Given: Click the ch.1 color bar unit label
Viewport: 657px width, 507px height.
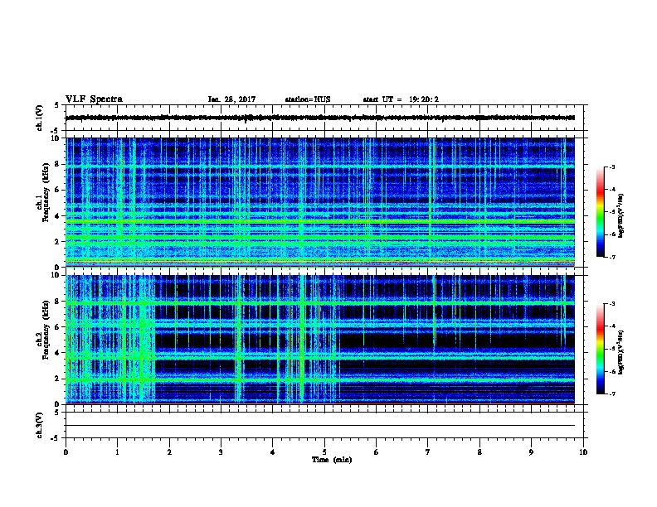Looking at the screenshot, I should pyautogui.click(x=621, y=216).
